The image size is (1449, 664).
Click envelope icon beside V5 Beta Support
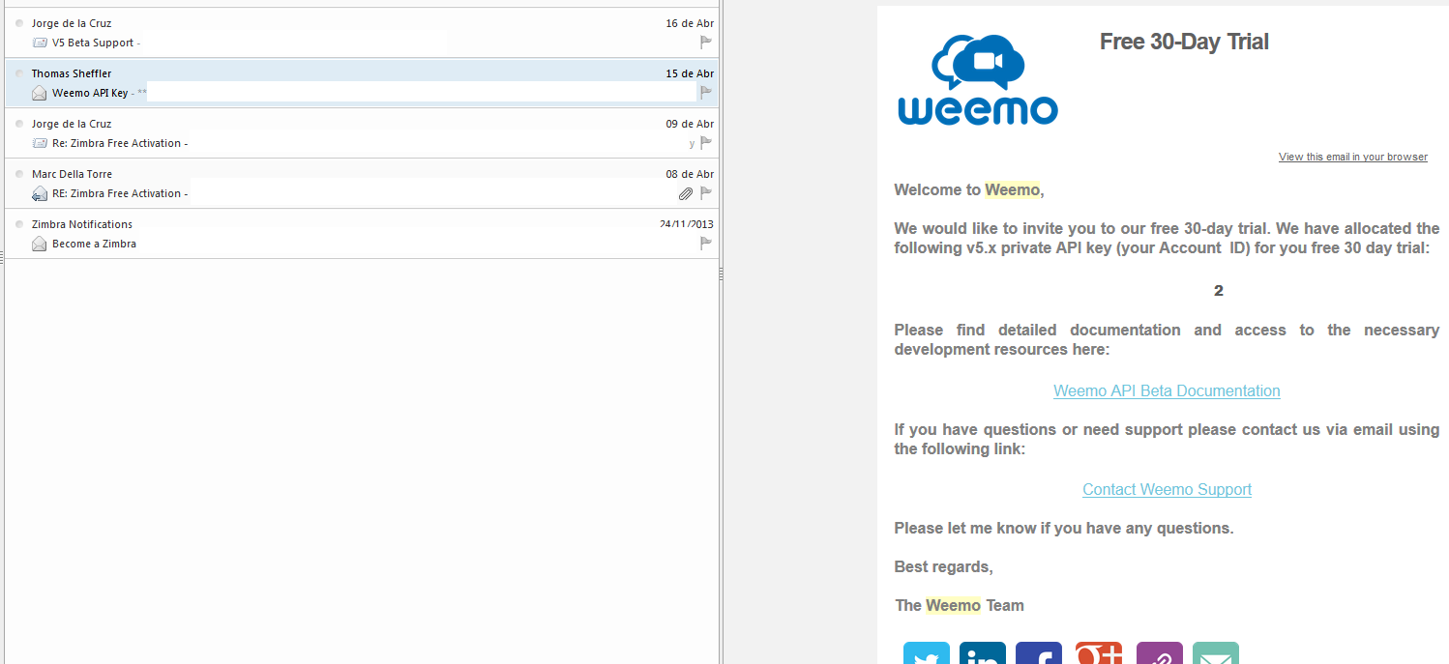tap(40, 43)
